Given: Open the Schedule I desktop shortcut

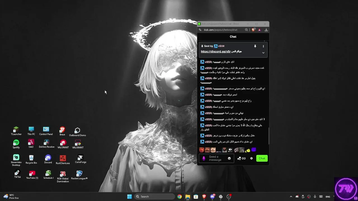Looking at the screenshot, I should point(48,175).
